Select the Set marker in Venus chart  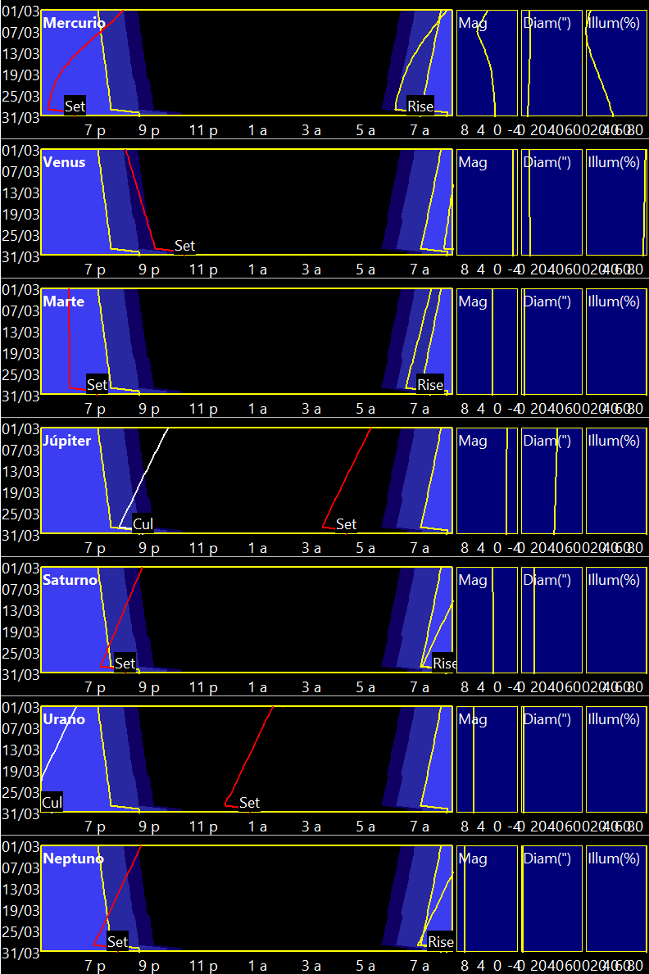click(184, 246)
